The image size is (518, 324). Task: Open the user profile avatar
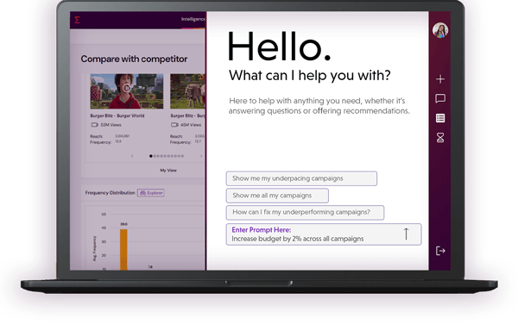pyautogui.click(x=440, y=30)
